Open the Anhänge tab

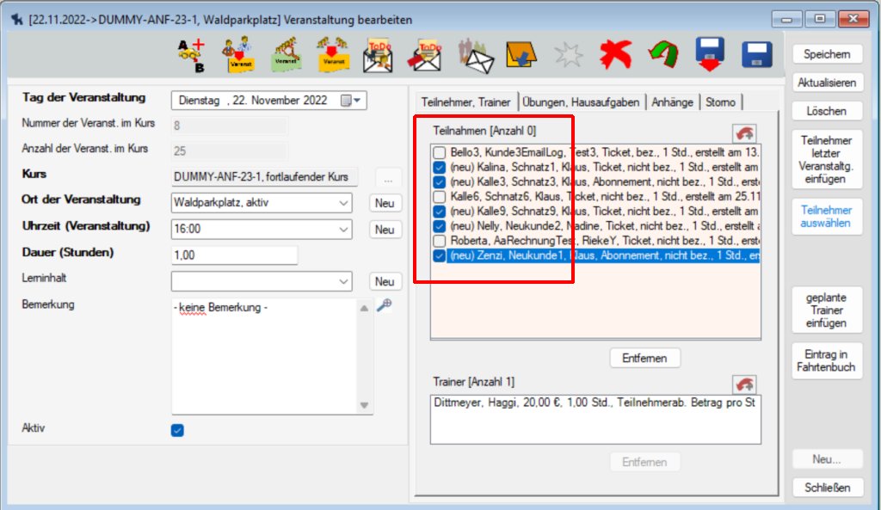coord(672,101)
